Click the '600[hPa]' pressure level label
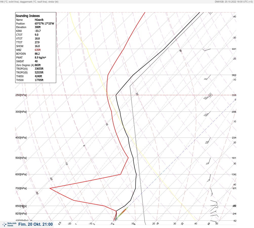 click(x=21, y=174)
